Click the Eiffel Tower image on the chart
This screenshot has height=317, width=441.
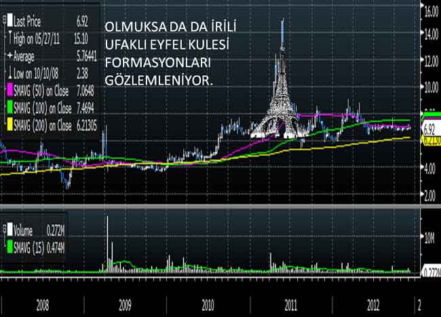coord(282,107)
